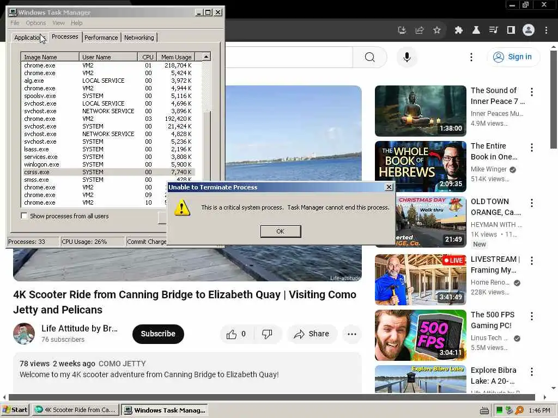Select the csrss.exe process row

tap(108, 172)
